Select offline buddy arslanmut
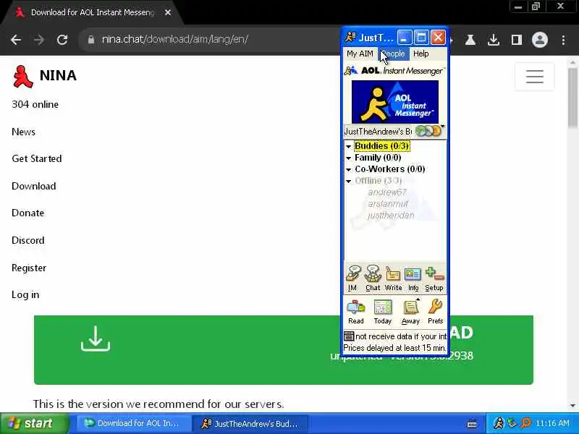Screen dimensions: 579x434 point(388,204)
